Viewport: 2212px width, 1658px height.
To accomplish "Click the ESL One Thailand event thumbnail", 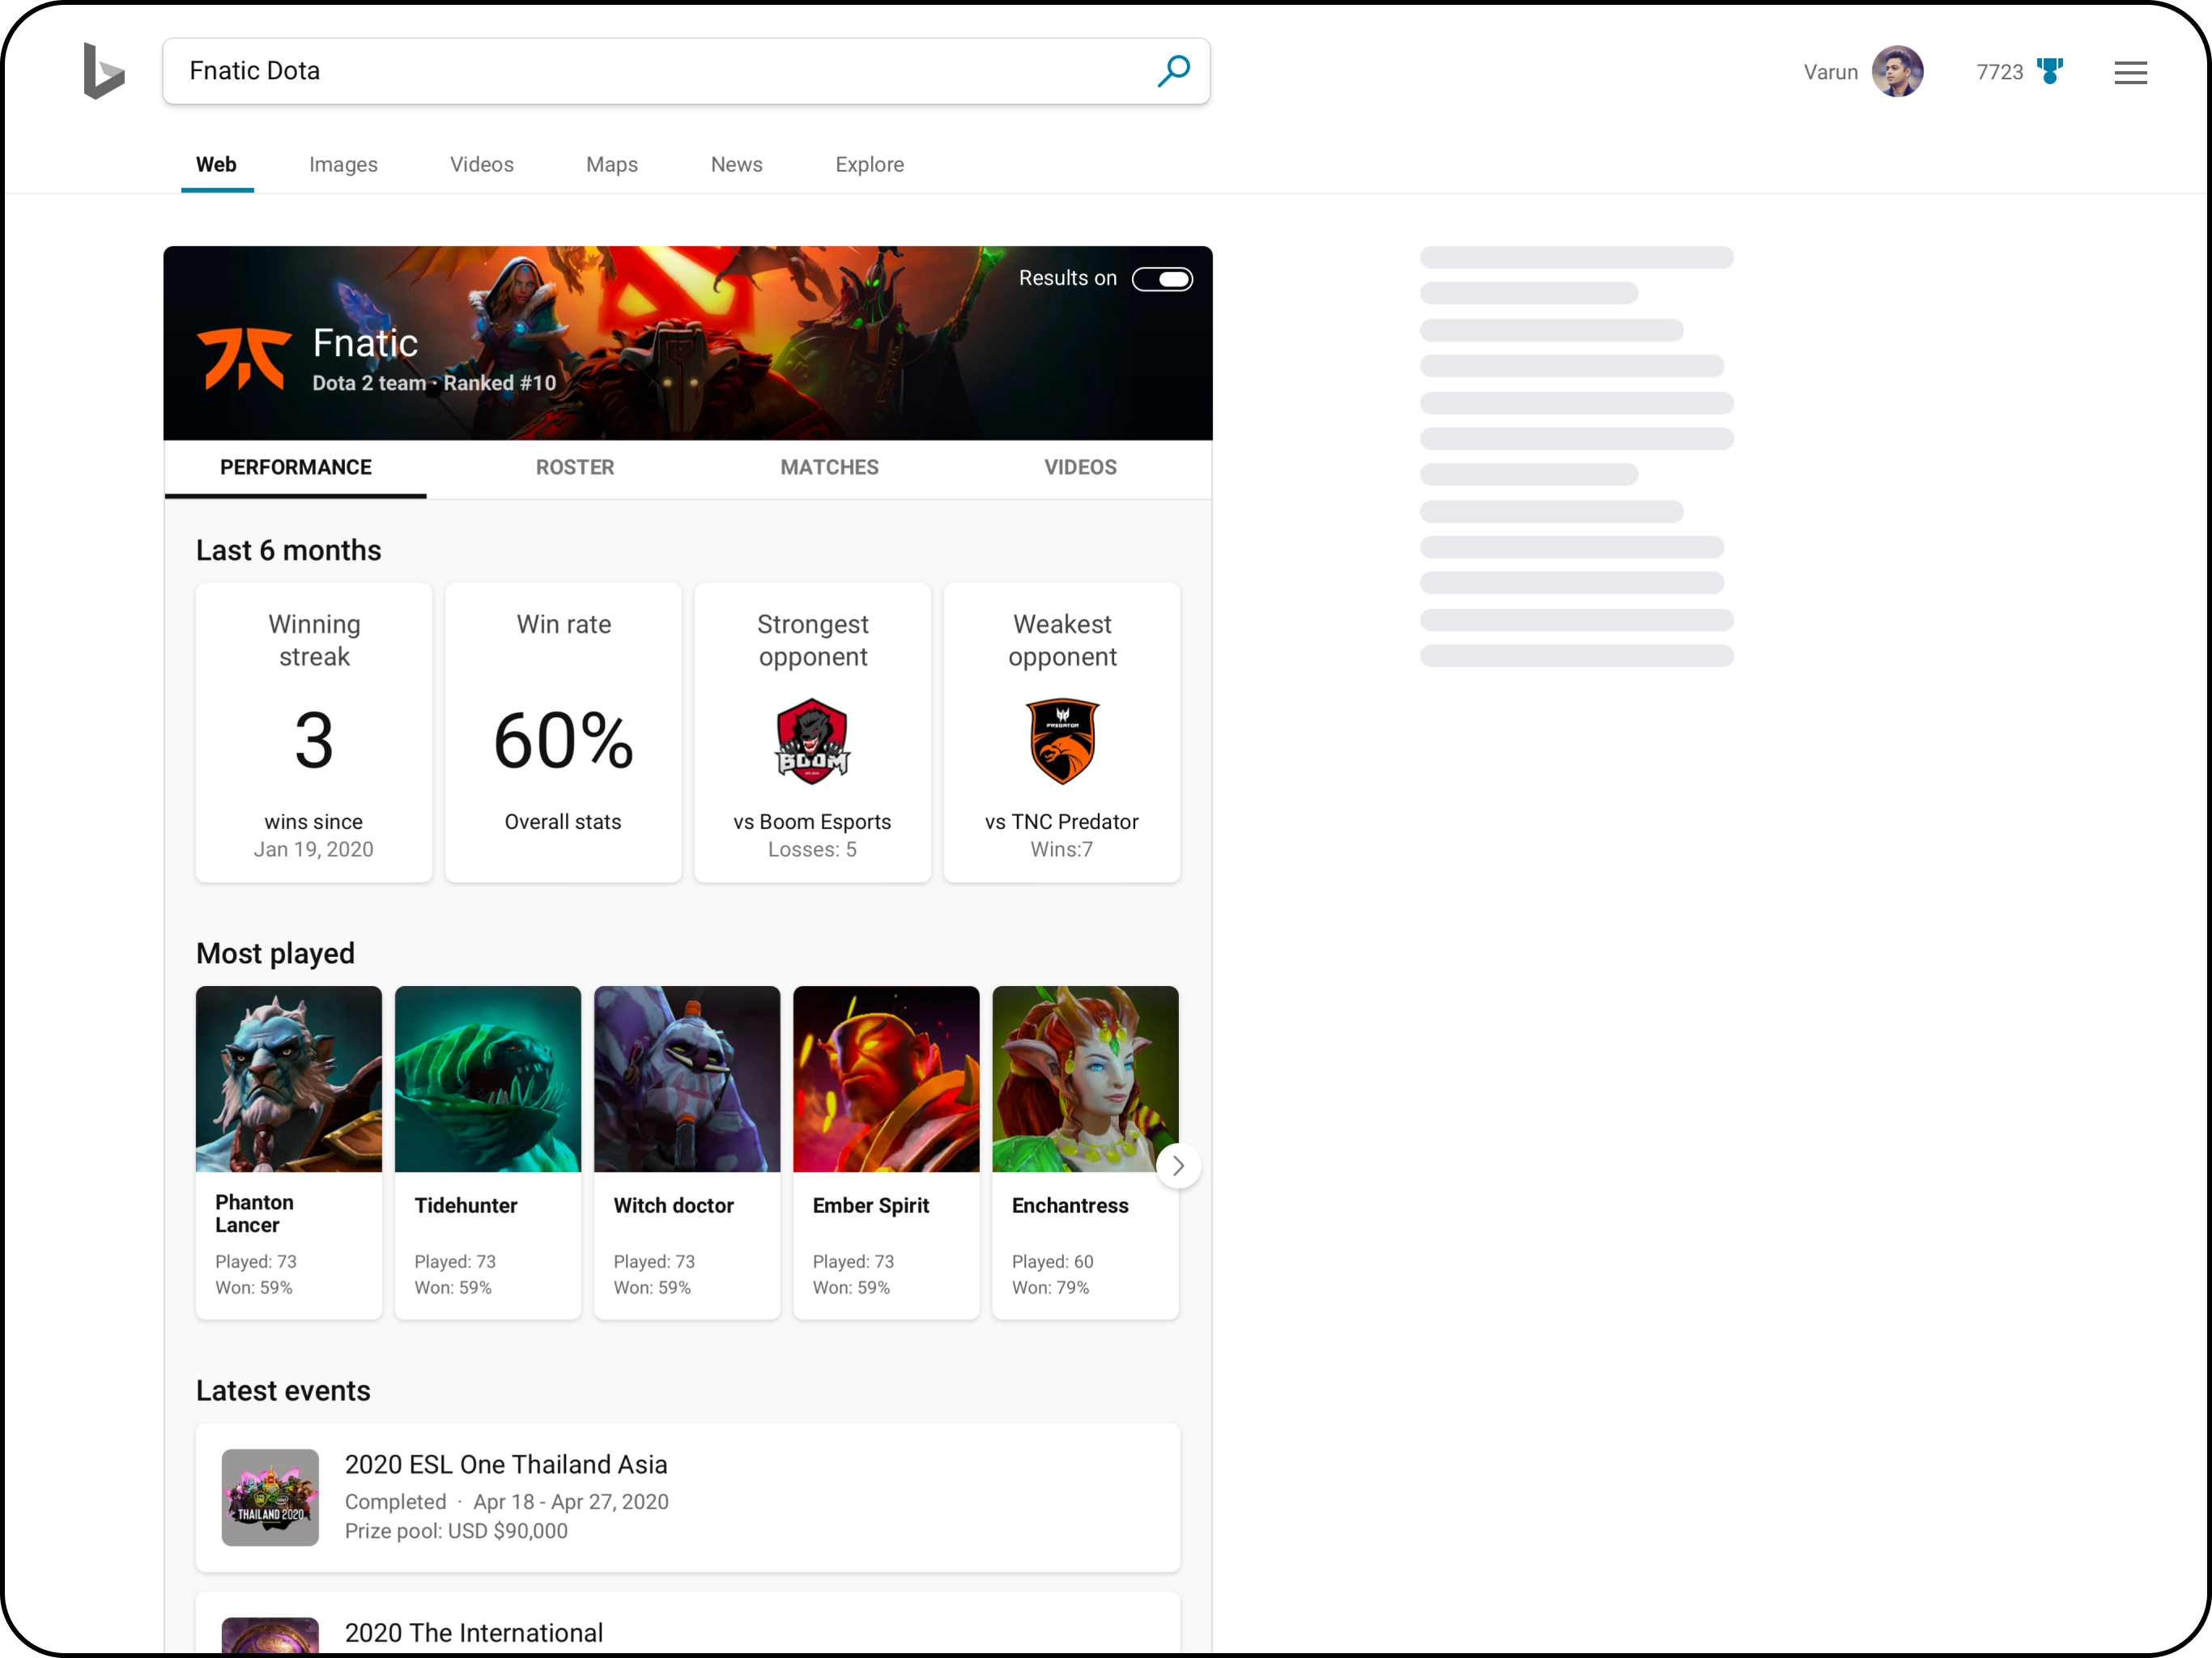I will (x=270, y=1498).
